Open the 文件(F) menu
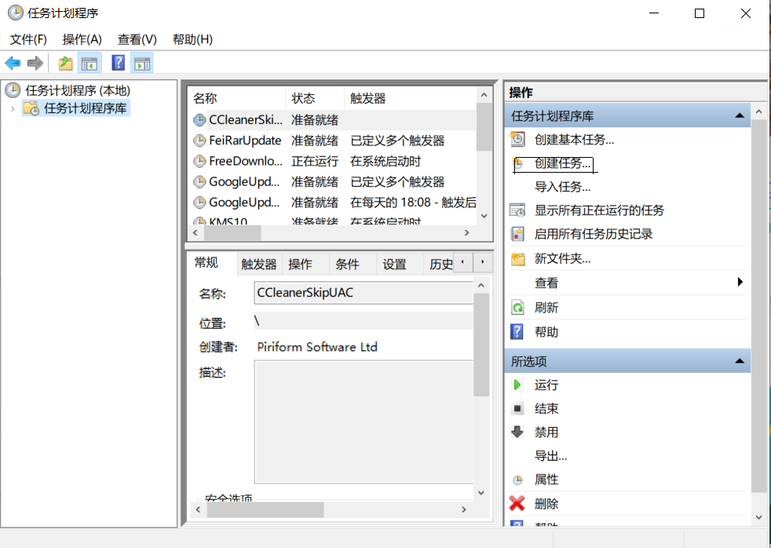Image resolution: width=771 pixels, height=548 pixels. pos(28,39)
